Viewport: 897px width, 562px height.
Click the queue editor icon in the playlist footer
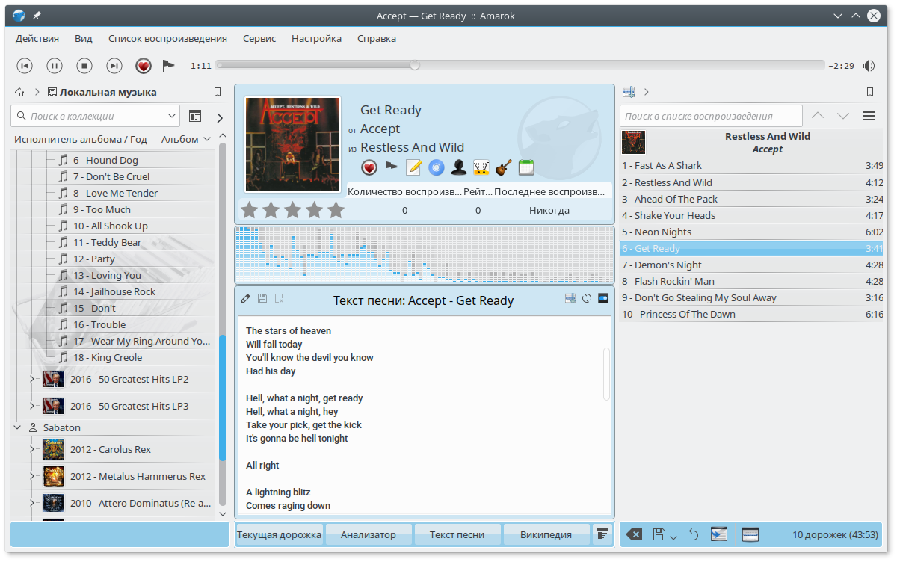[750, 534]
